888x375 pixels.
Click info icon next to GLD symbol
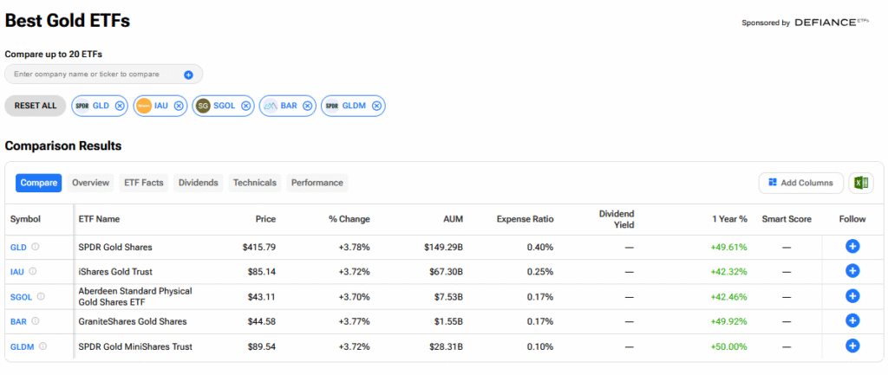coord(35,247)
